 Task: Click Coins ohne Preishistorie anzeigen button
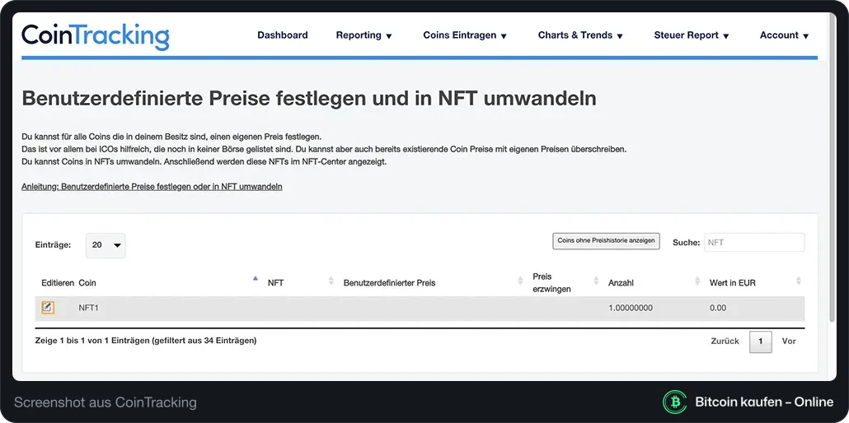[606, 240]
